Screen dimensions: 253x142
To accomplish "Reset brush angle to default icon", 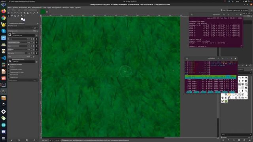I will (x=34, y=46).
